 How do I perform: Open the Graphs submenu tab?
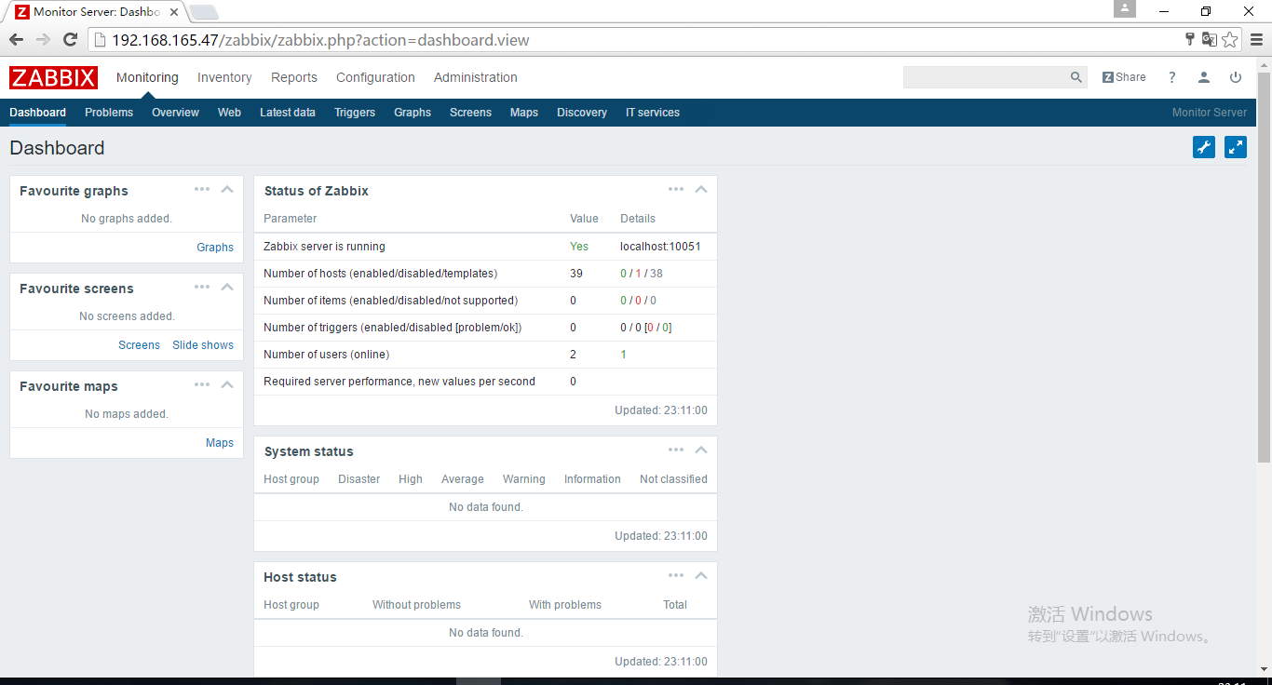click(413, 113)
